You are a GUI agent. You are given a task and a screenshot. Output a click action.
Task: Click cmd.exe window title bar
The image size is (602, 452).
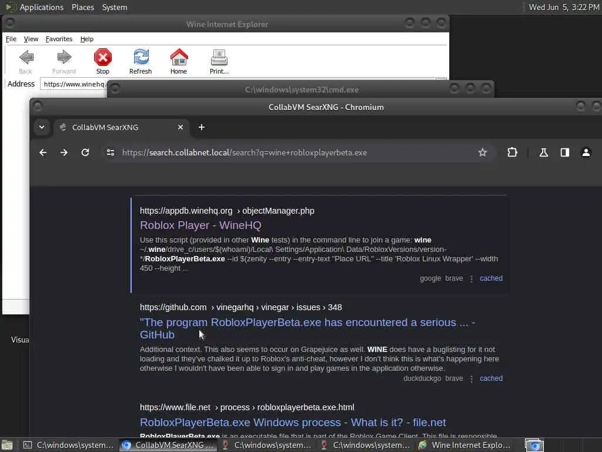[302, 89]
